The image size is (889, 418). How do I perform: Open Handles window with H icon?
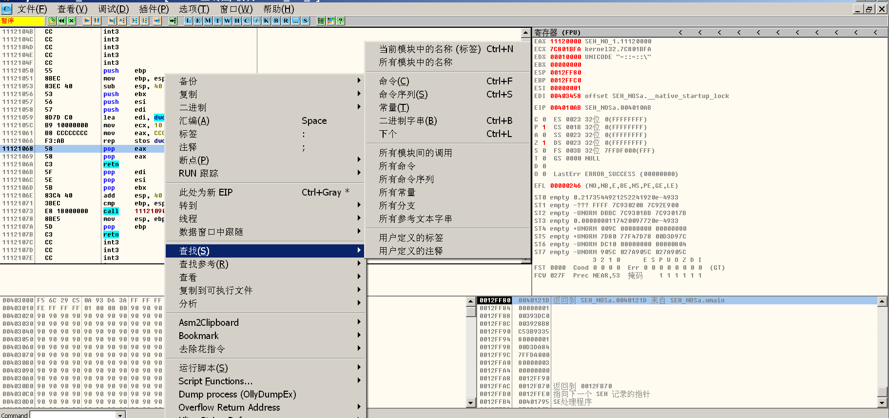[x=237, y=20]
